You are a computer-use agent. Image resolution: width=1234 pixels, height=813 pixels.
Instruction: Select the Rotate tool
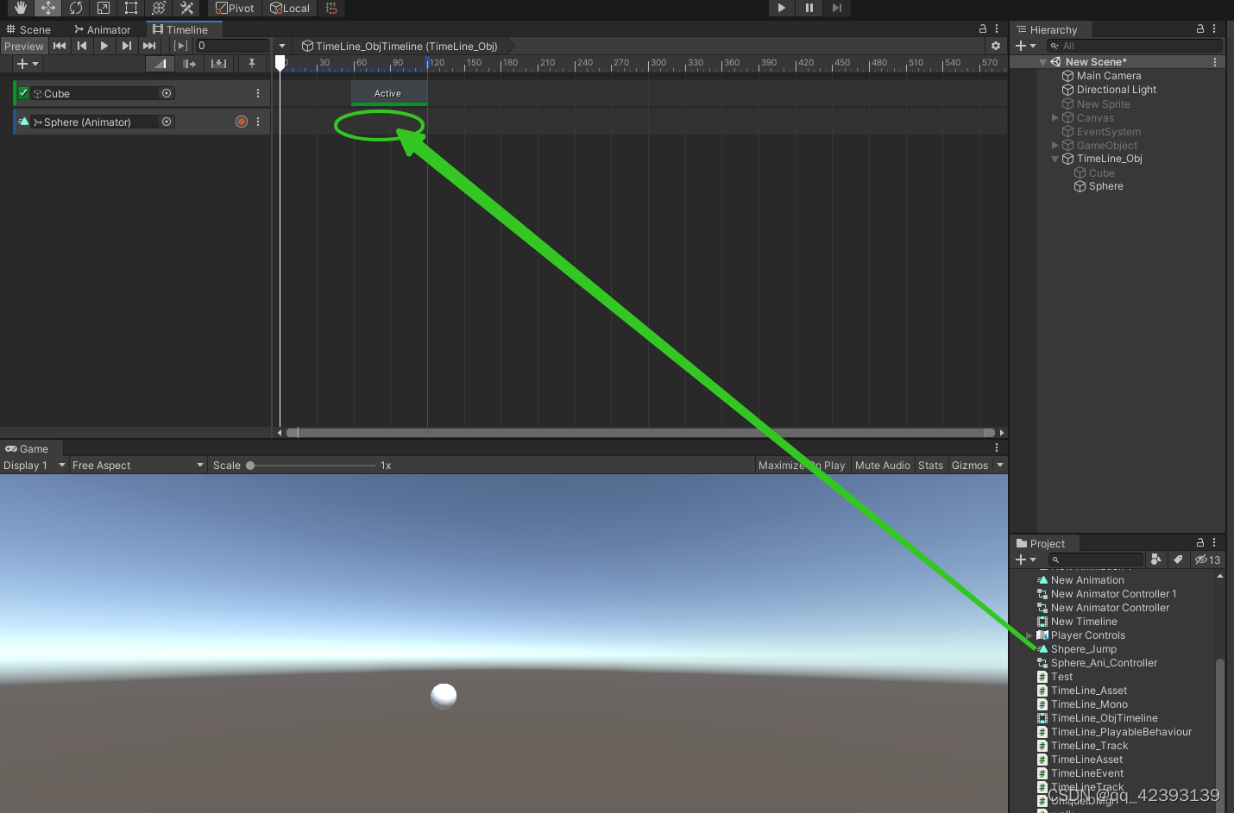[75, 8]
